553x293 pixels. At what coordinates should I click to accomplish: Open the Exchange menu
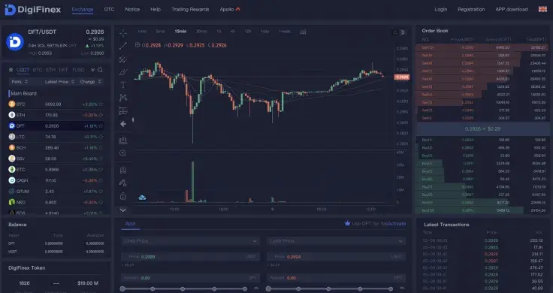tap(83, 10)
